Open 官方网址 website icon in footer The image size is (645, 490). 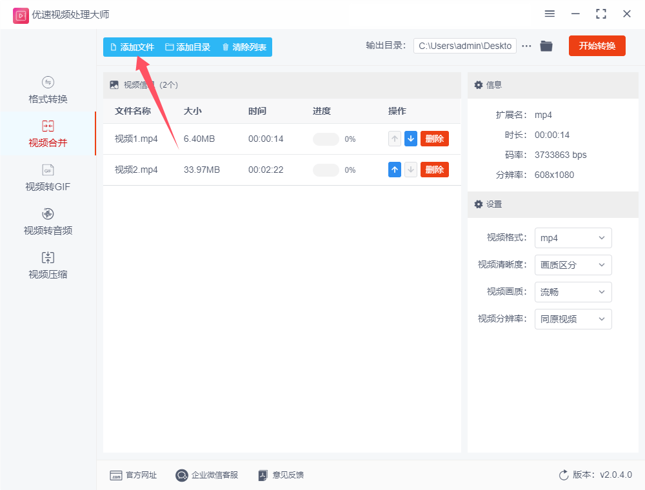tap(116, 475)
